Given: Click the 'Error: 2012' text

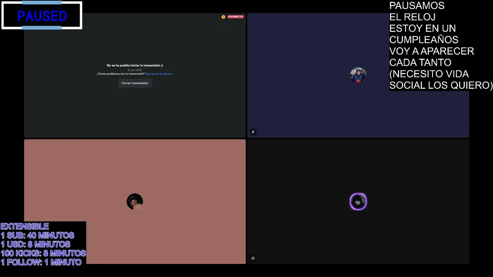Looking at the screenshot, I should pos(135,70).
